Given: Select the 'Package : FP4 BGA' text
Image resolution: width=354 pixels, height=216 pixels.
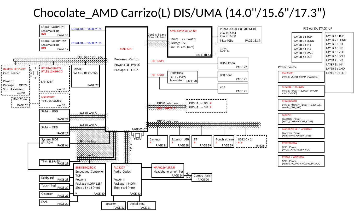Looking at the screenshot, I should (x=126, y=70).
